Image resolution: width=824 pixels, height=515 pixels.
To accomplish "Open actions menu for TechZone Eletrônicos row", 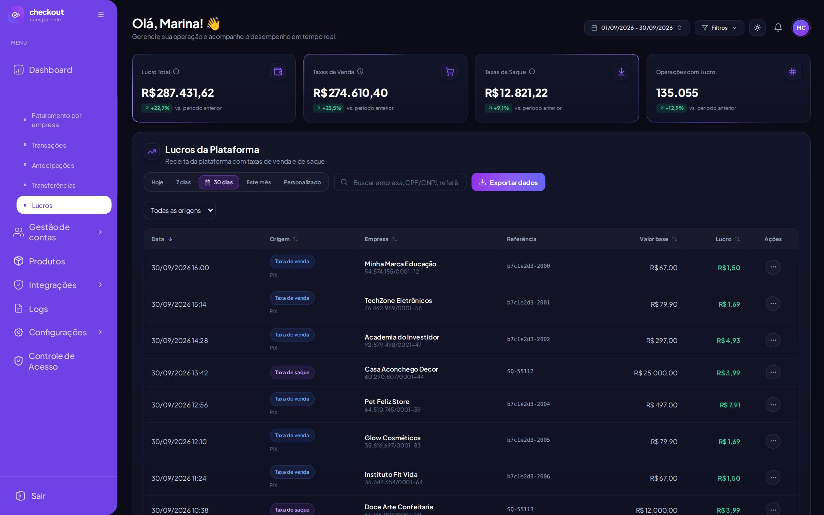I will 773,304.
